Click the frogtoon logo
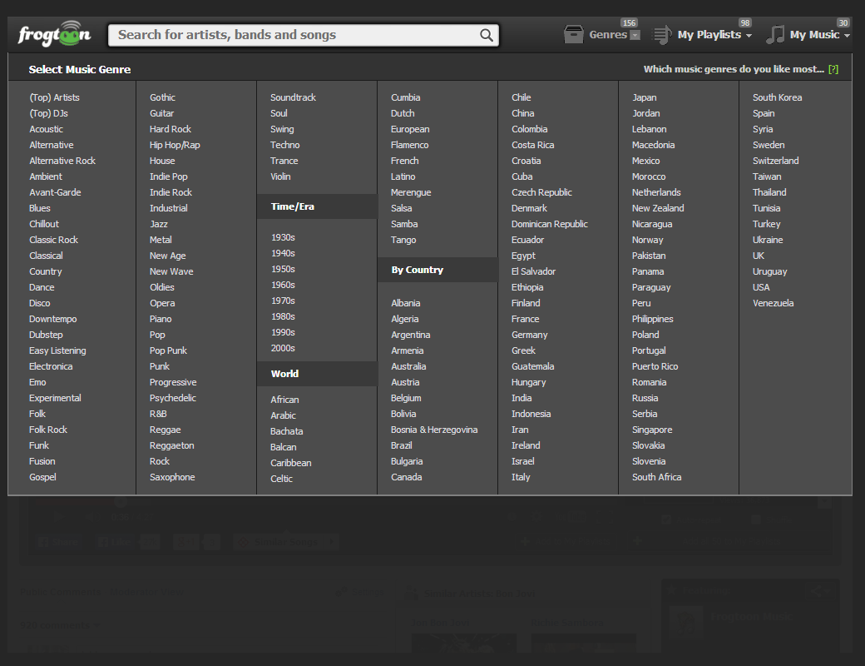 tap(54, 34)
